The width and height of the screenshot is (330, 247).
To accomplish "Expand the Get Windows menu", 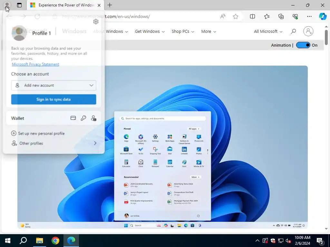I will [x=150, y=31].
